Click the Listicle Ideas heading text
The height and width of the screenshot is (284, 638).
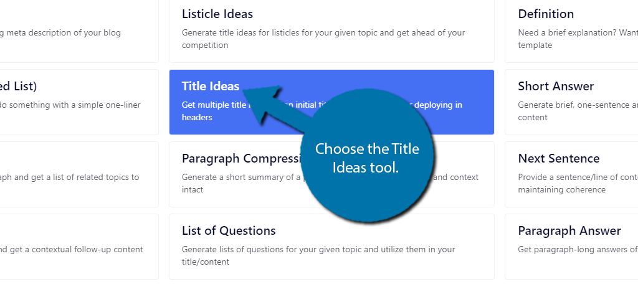pos(217,14)
